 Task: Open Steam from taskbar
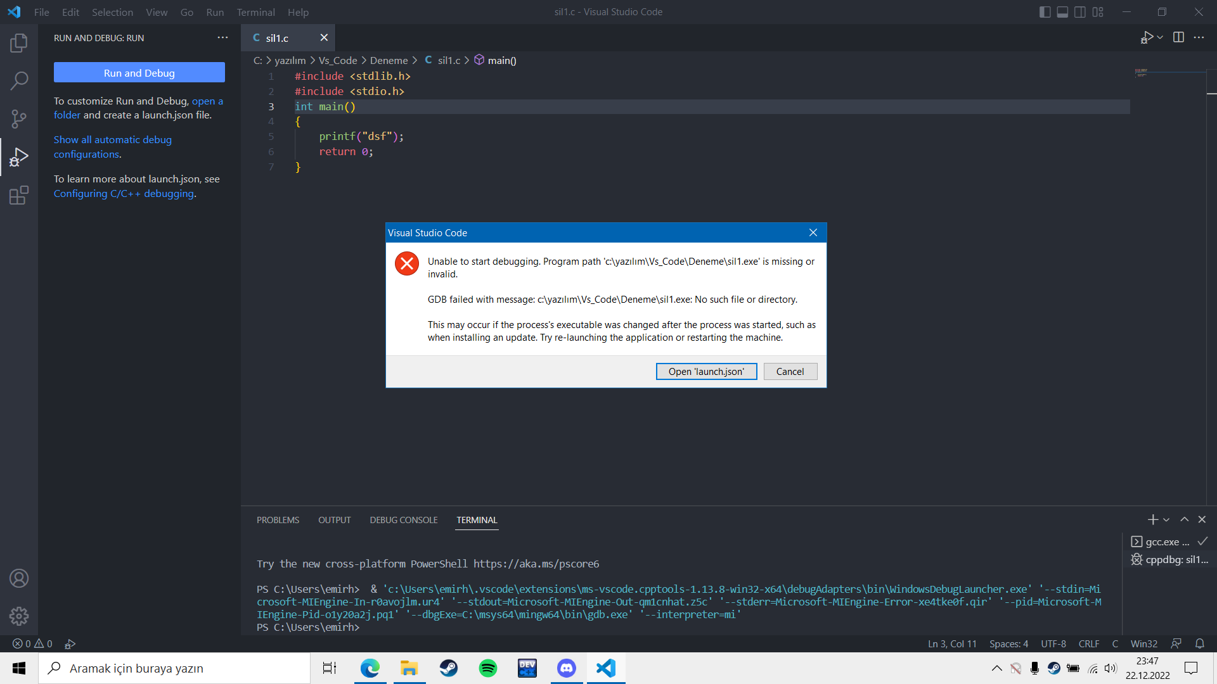click(449, 668)
